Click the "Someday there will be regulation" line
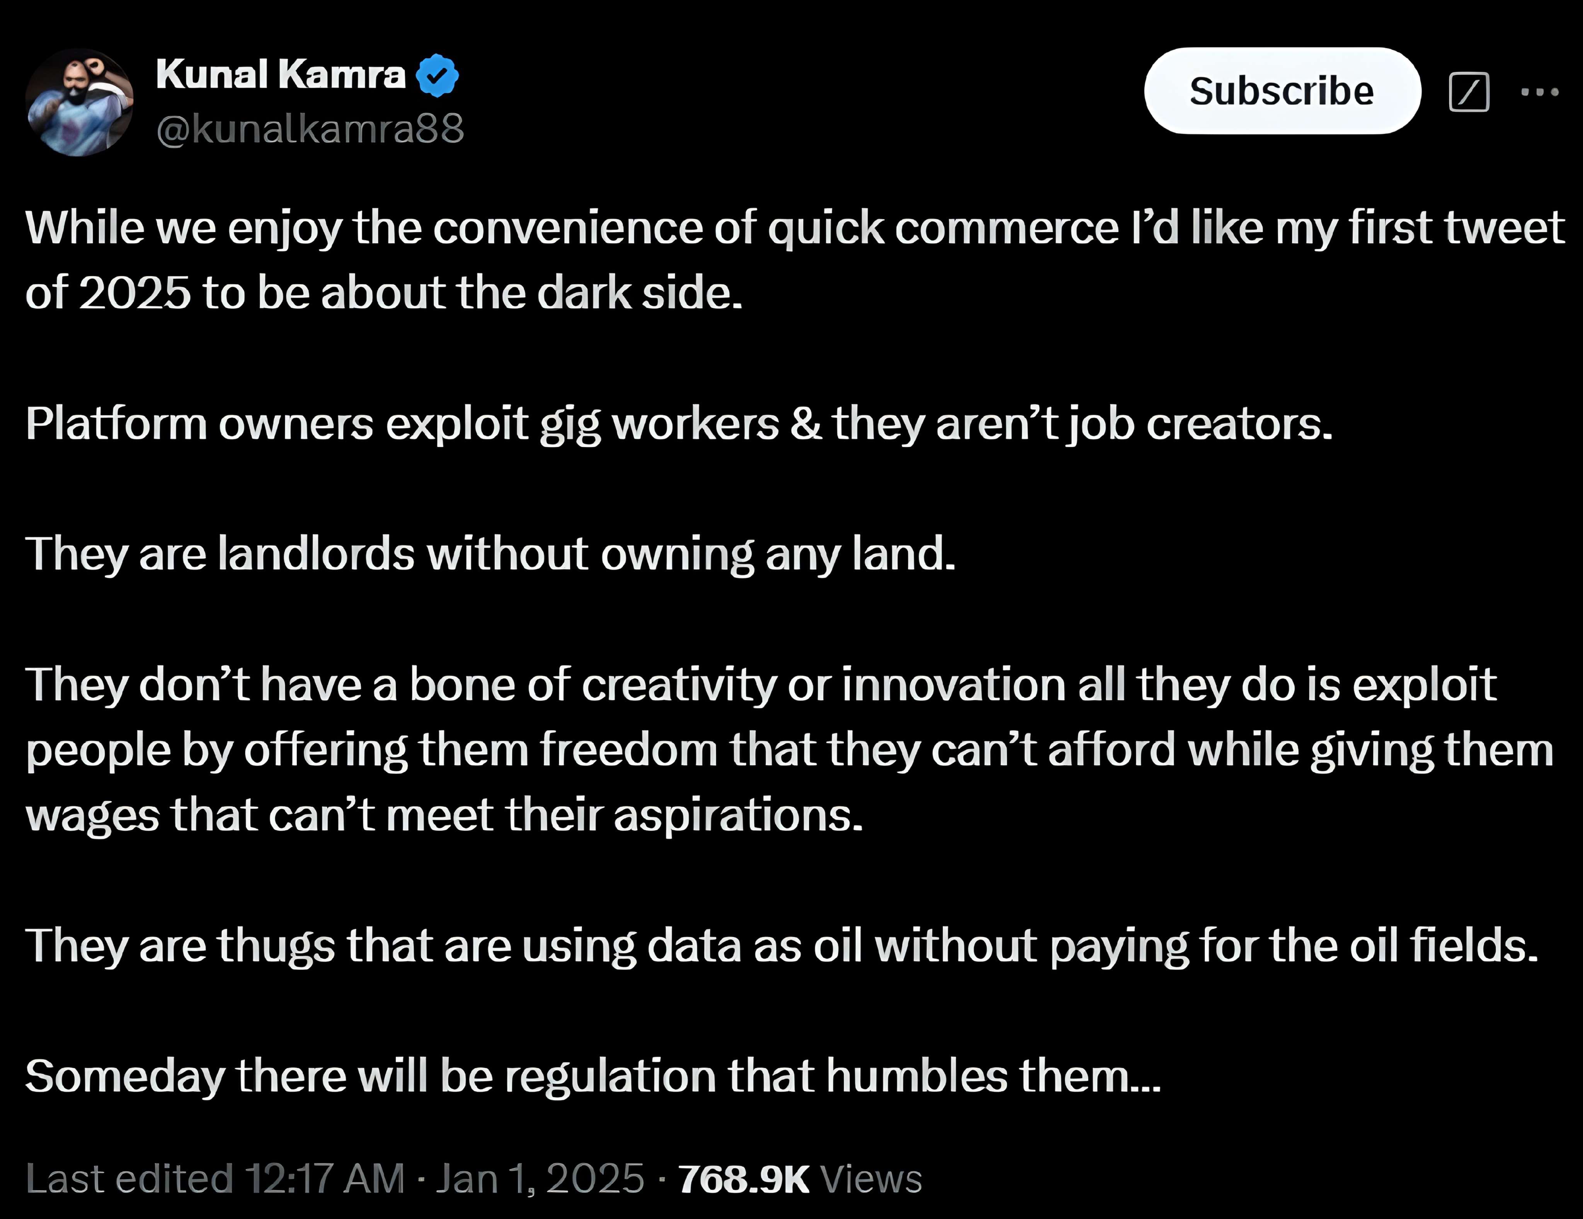Screen dimensions: 1583x1219 click(x=593, y=1076)
